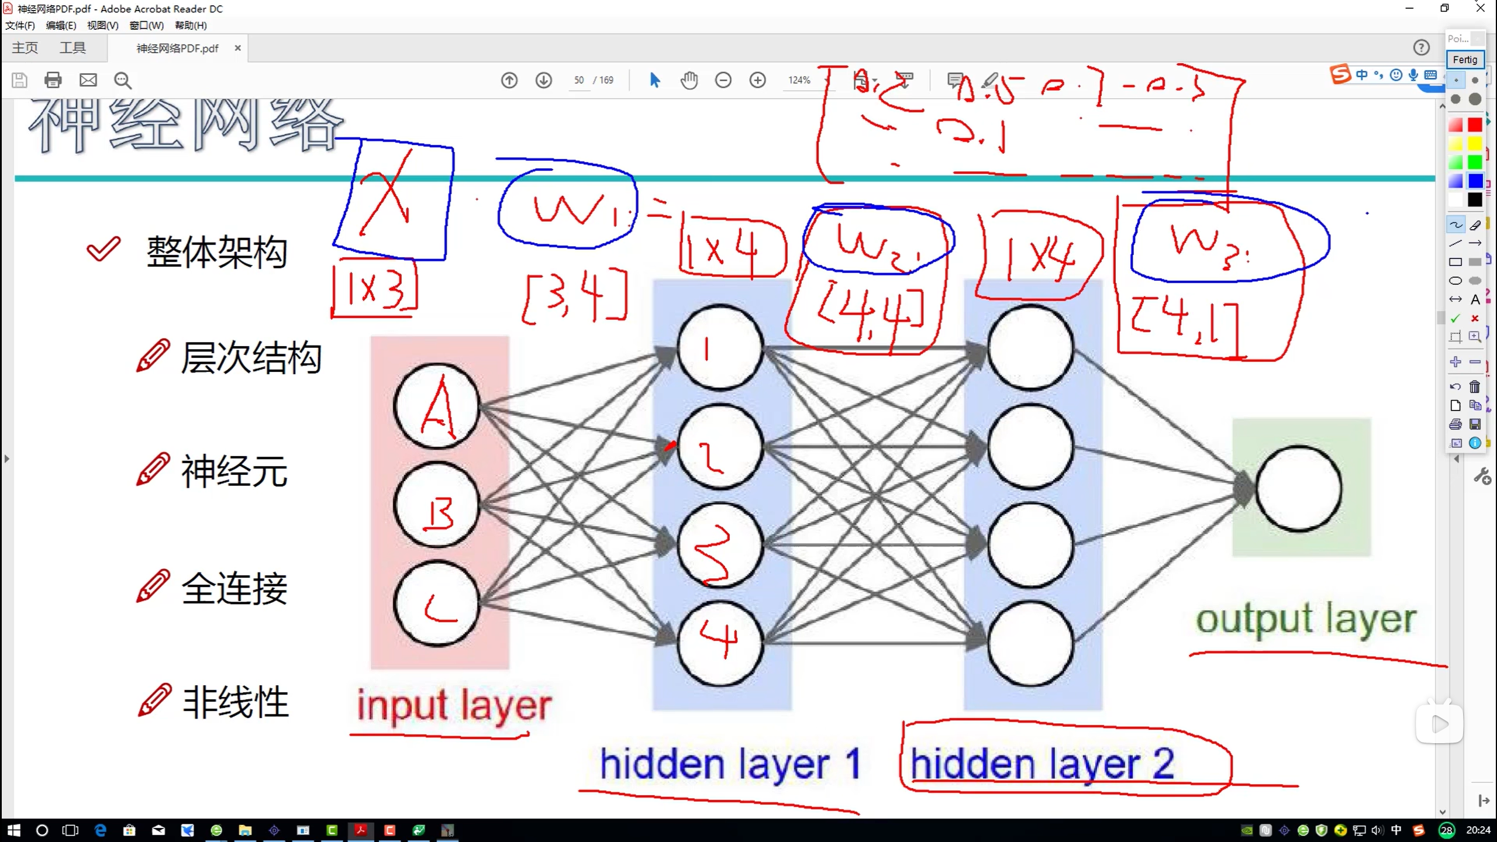Select the freehand squiggle pen tool
This screenshot has width=1497, height=842.
click(x=1455, y=225)
